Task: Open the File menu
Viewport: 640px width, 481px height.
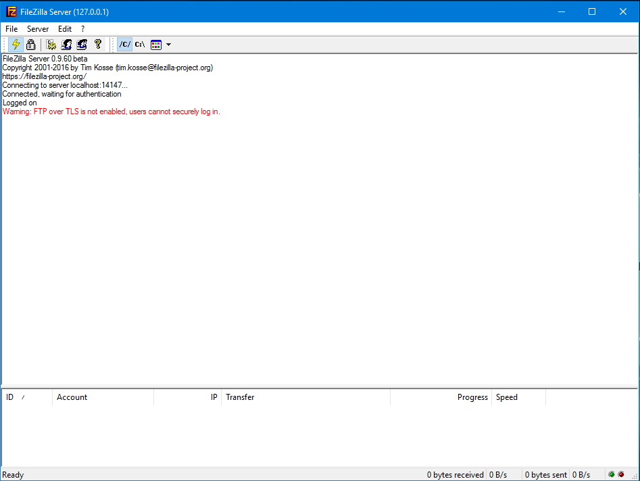Action: tap(11, 28)
